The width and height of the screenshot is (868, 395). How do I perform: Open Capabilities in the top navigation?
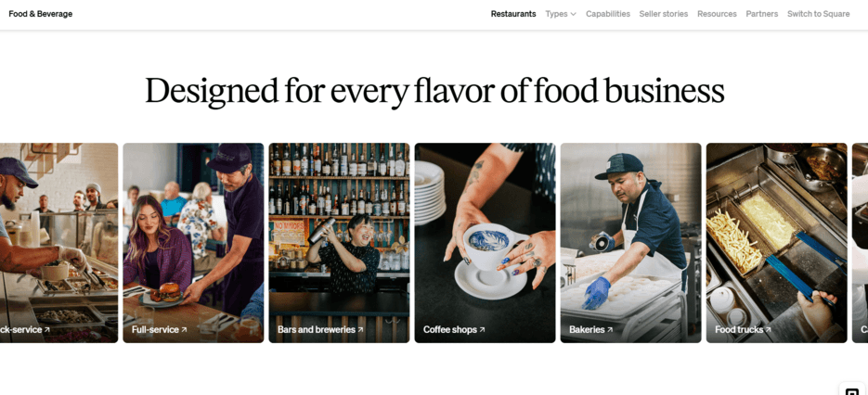click(608, 14)
